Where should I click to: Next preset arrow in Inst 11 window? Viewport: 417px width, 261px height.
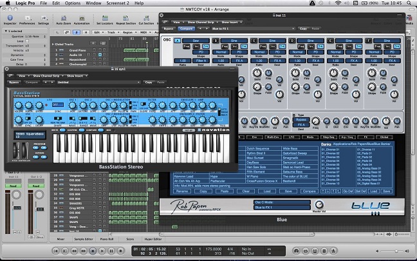[206, 28]
